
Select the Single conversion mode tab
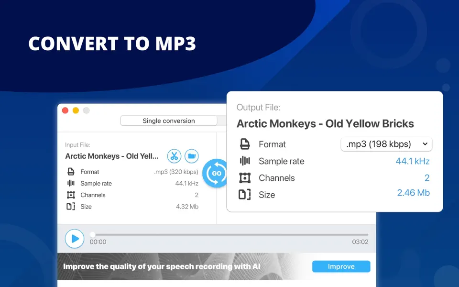click(168, 121)
